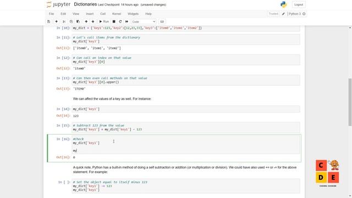Viewport: 352px width, 198px height.
Task: Click the pencil edit-mode indicator icon
Action: coord(283,14)
